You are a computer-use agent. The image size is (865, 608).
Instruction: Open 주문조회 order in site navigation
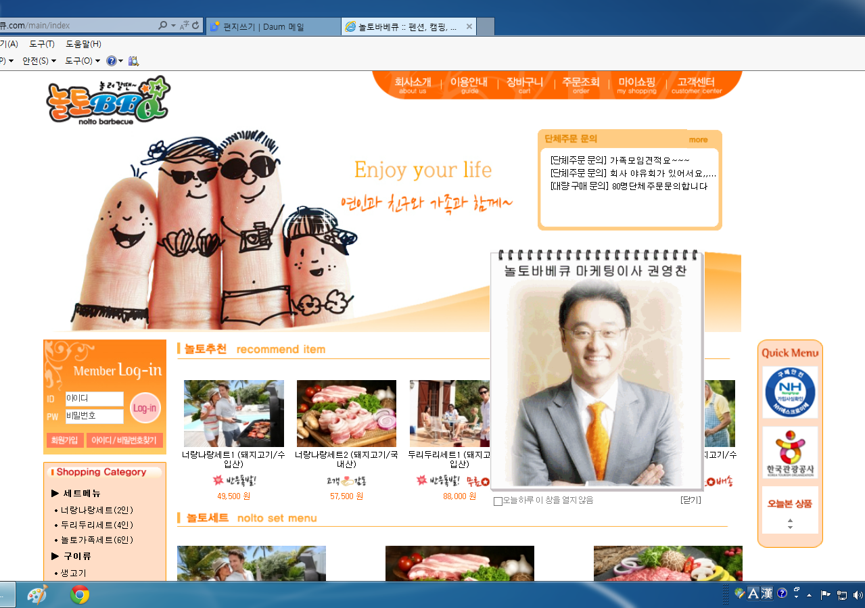(x=580, y=85)
